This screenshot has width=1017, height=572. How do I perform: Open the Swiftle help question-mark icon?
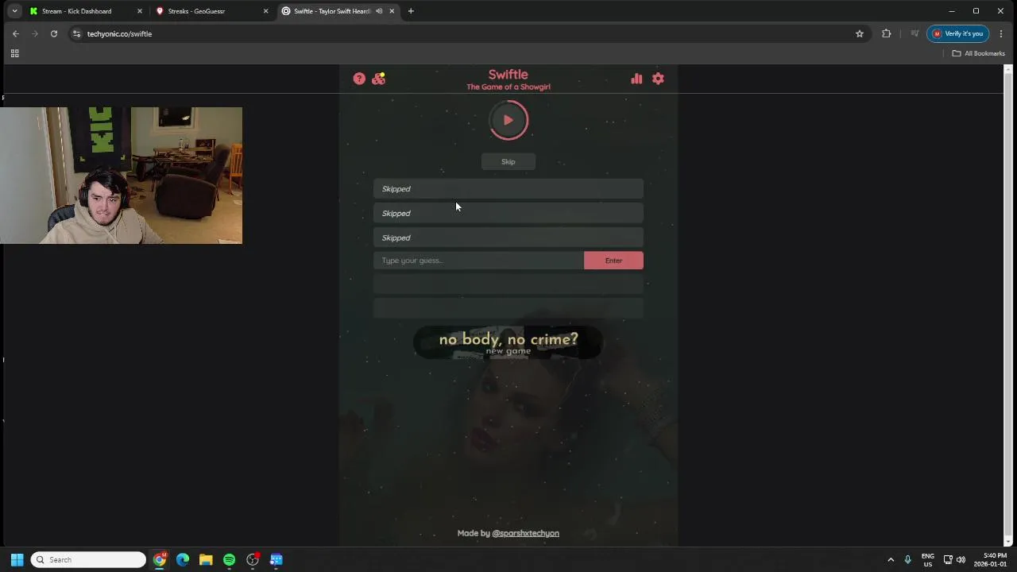[359, 79]
